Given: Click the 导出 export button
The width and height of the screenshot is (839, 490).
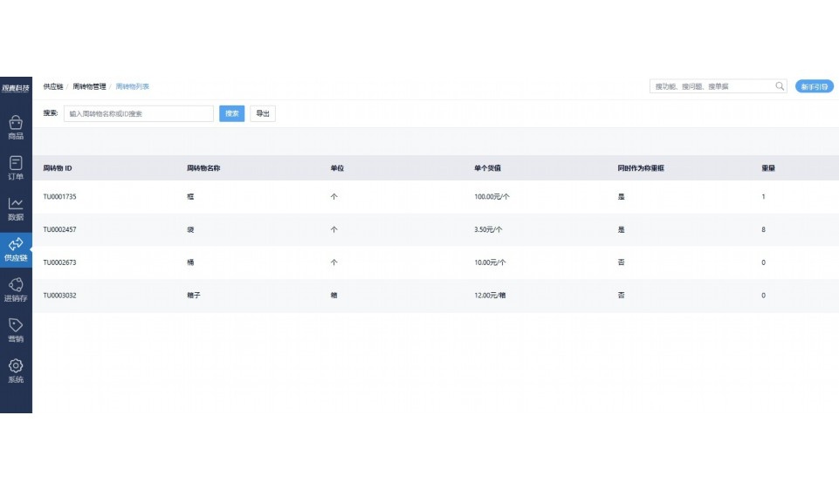Looking at the screenshot, I should point(262,113).
